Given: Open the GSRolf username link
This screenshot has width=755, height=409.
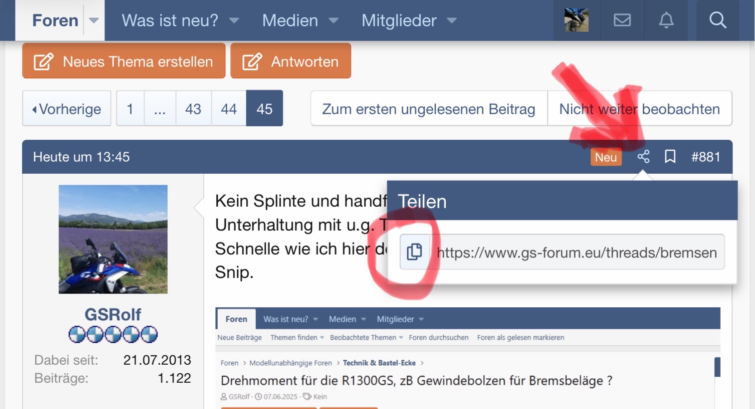Looking at the screenshot, I should [113, 314].
